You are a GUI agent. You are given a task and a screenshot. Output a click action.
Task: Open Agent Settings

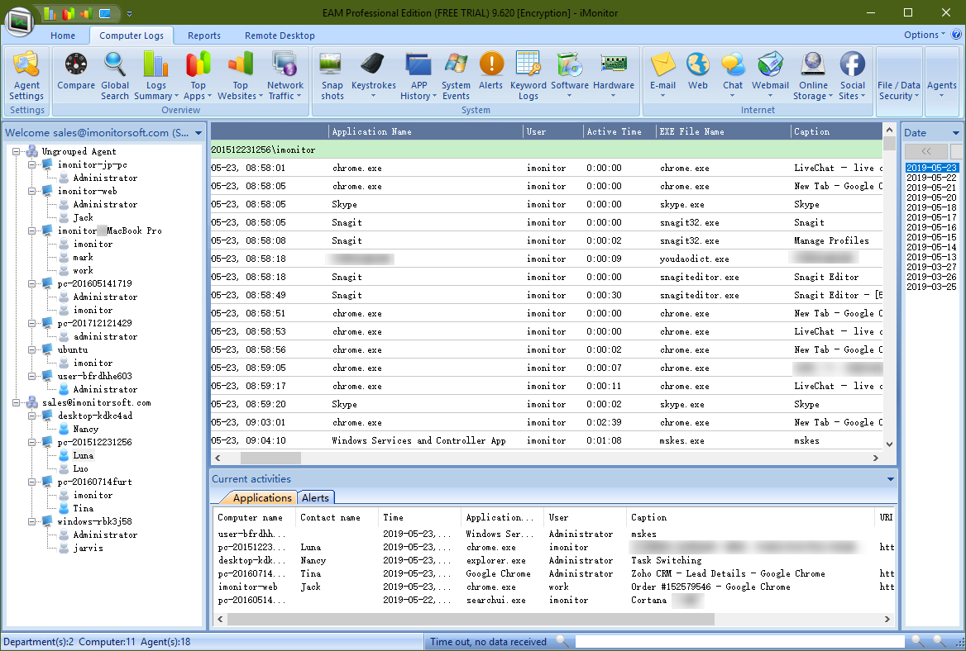[x=26, y=76]
